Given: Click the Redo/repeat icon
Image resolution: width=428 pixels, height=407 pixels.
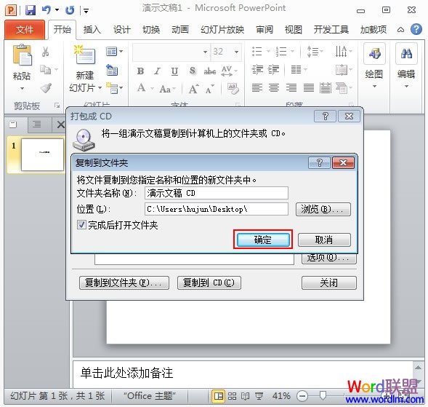Looking at the screenshot, I should [70, 10].
